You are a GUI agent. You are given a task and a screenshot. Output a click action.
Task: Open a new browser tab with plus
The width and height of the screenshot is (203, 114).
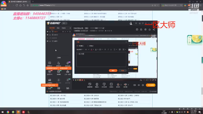[33, 2]
